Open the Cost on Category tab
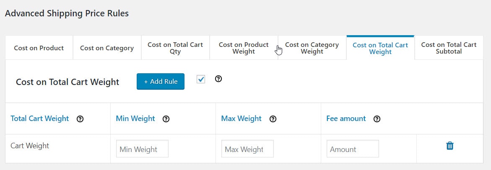 (x=107, y=48)
